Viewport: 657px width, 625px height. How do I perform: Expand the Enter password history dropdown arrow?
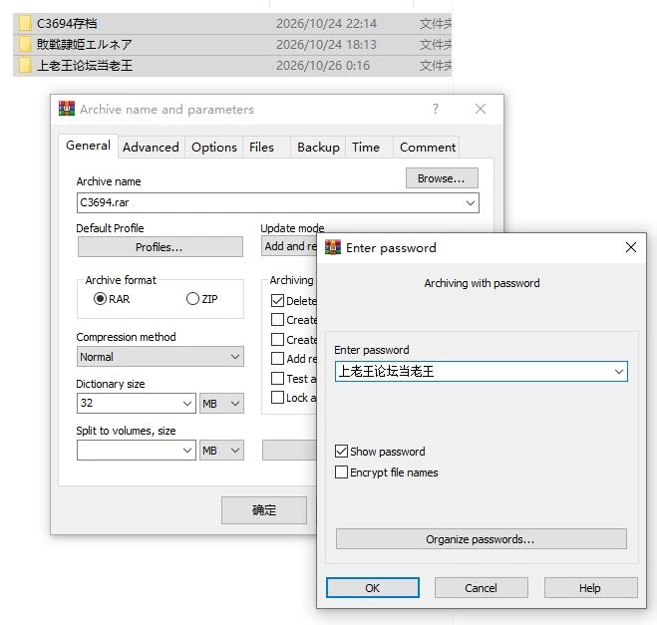tap(618, 372)
